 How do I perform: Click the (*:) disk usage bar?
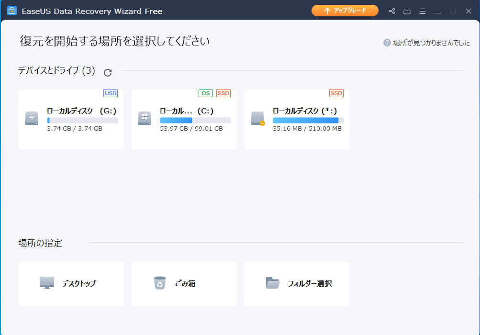[308, 121]
